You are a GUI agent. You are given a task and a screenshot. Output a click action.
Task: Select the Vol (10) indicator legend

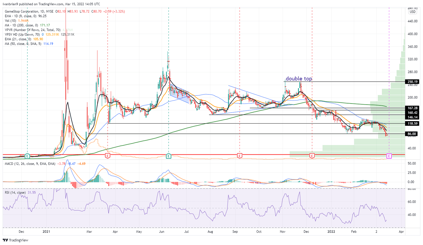pyautogui.click(x=17, y=21)
